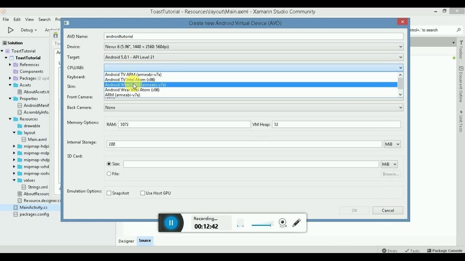Switch to the Source tab
The image size is (465, 261).
click(145, 241)
